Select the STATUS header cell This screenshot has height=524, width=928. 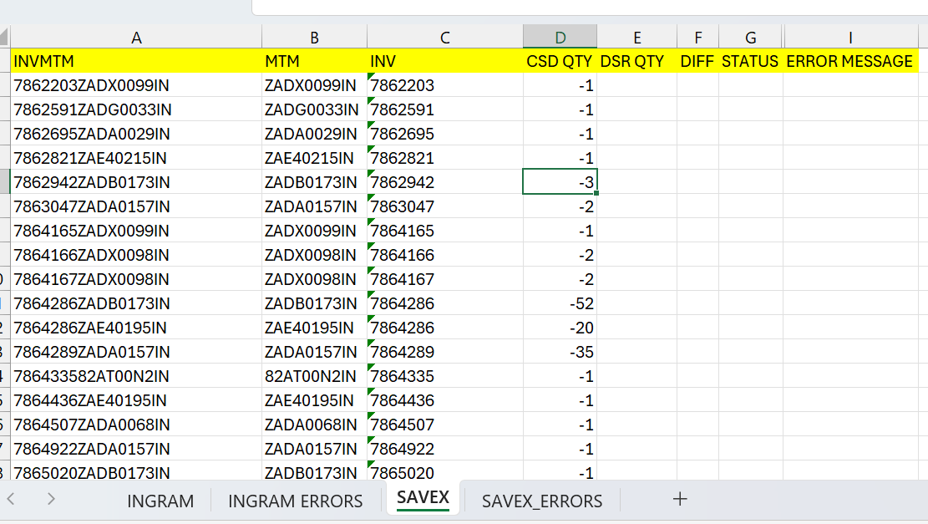749,61
